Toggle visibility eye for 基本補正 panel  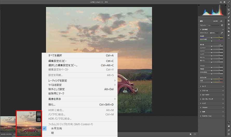(x=223, y=30)
